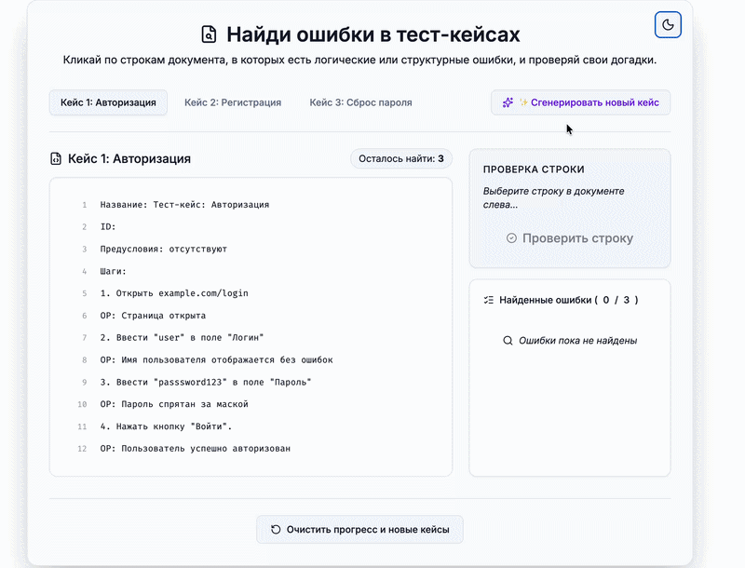This screenshot has width=745, height=568.
Task: Toggle dark mode with the moon icon
Action: tap(668, 25)
